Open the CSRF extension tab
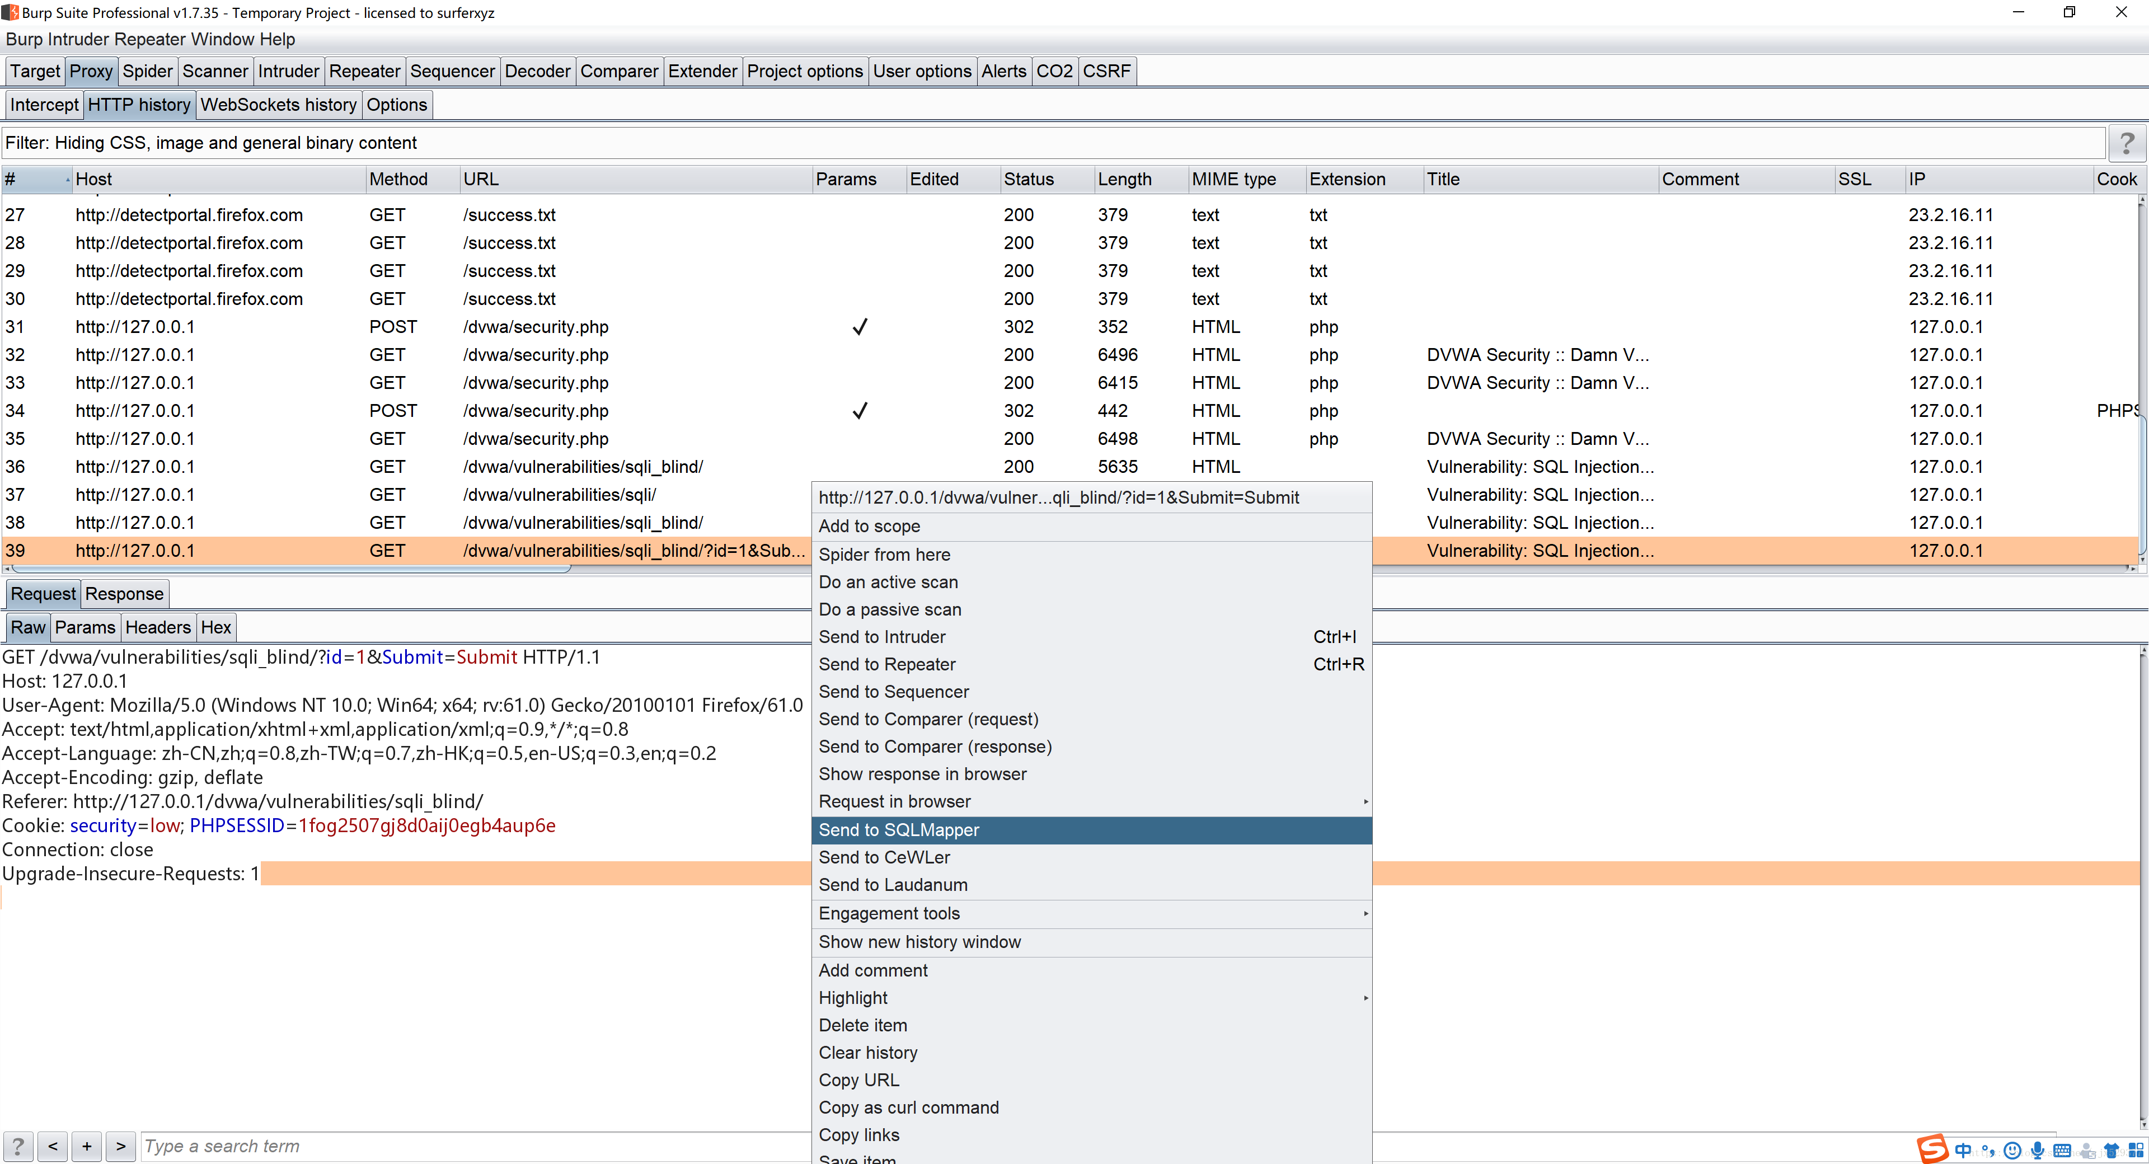 tap(1106, 72)
